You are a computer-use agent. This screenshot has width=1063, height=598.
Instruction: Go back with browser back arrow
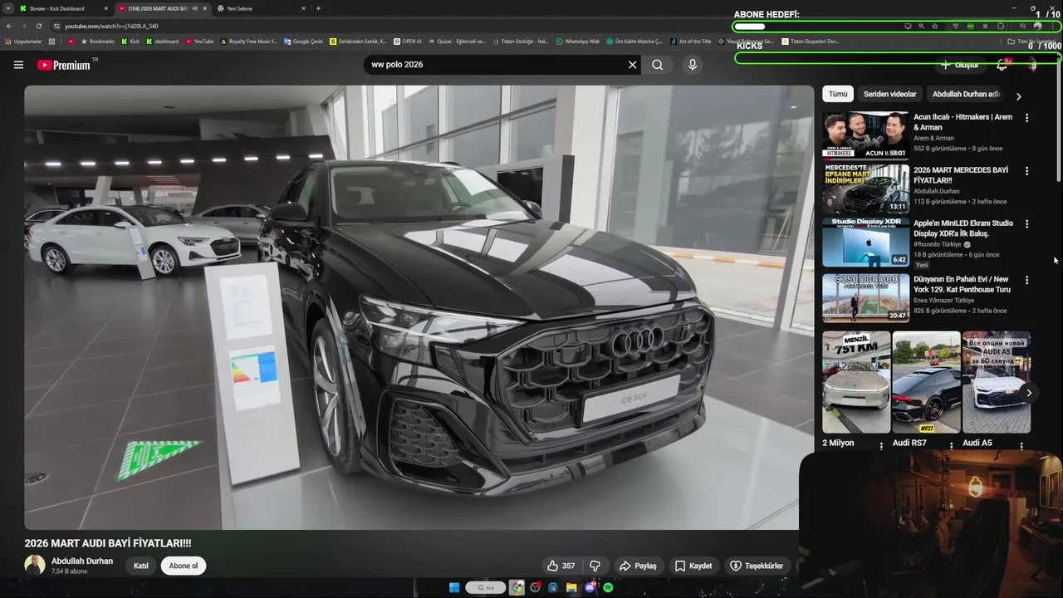[x=9, y=26]
